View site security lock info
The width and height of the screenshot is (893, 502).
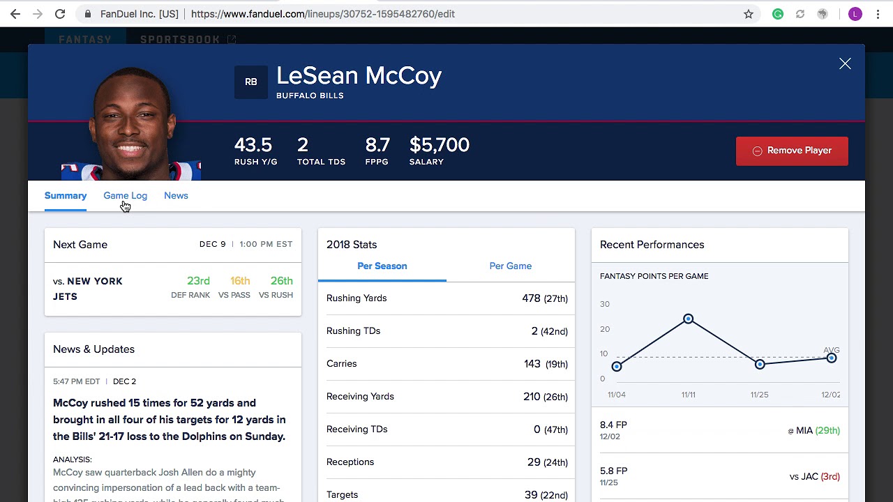click(87, 14)
